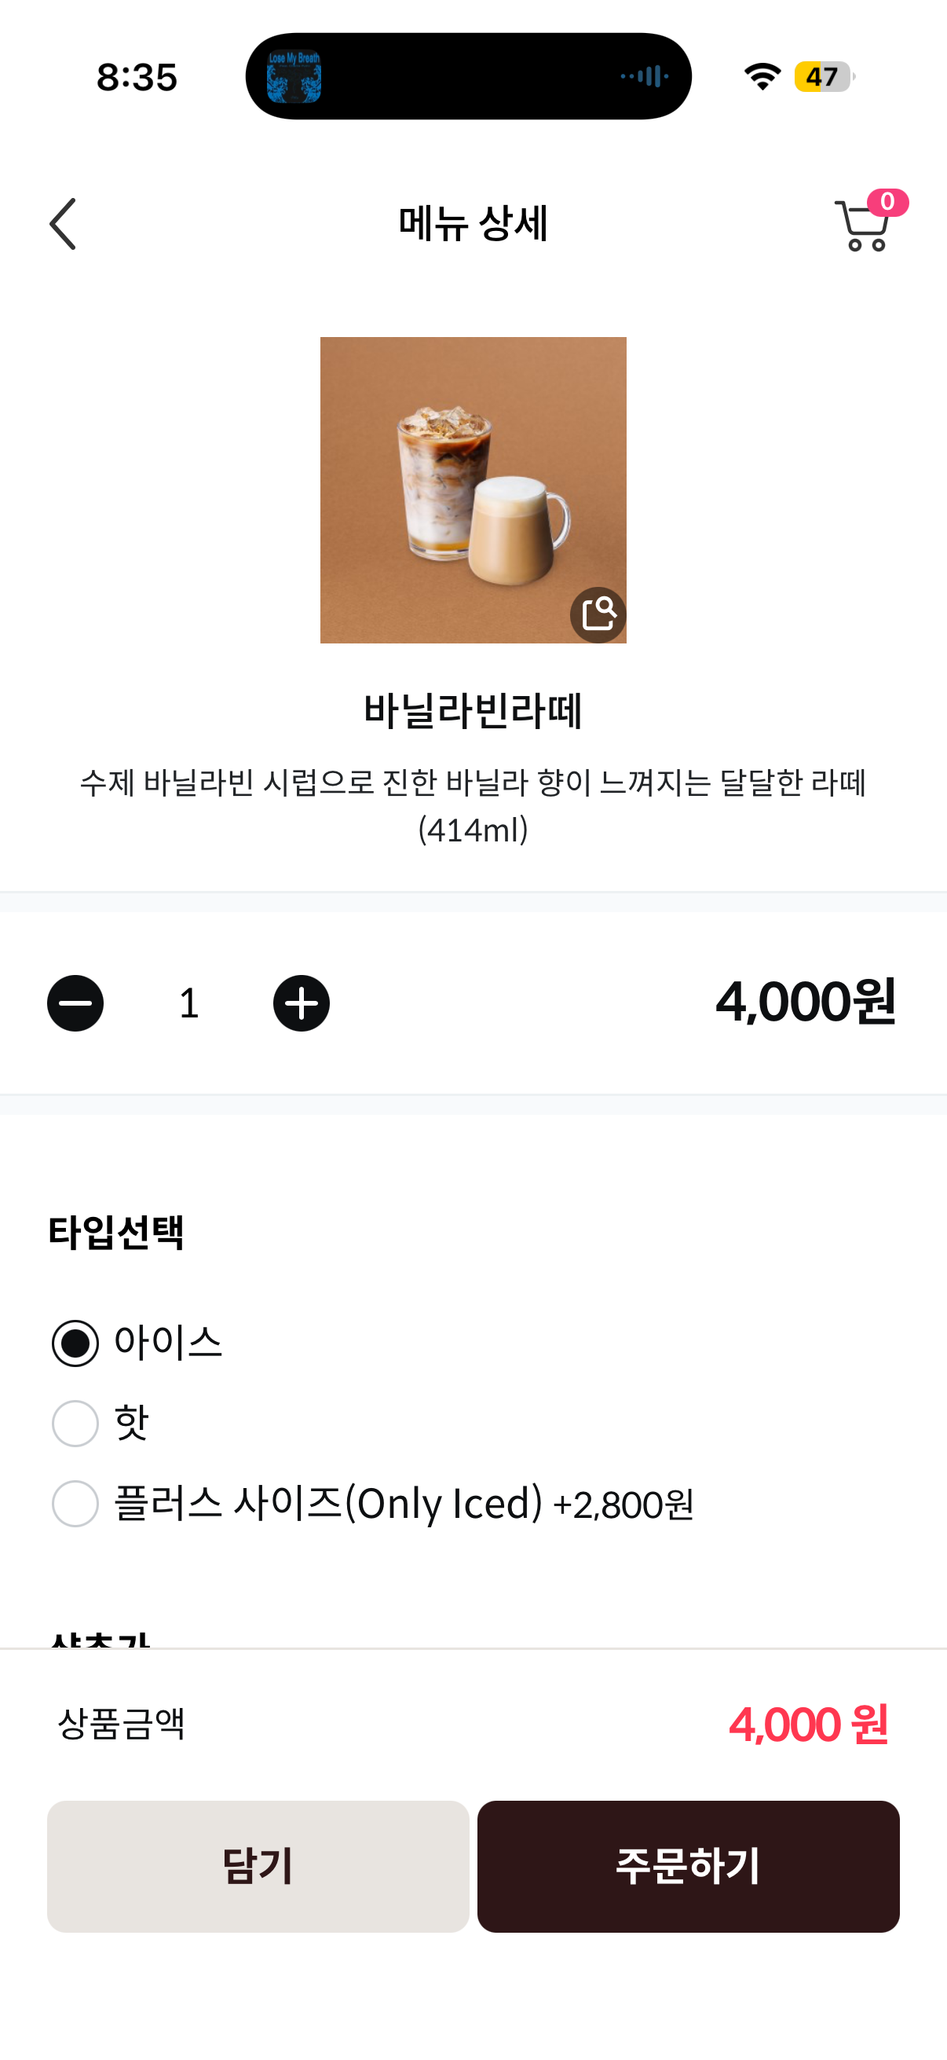The image size is (947, 2060).
Task: Tap the 담기 button
Action: pos(258,1866)
